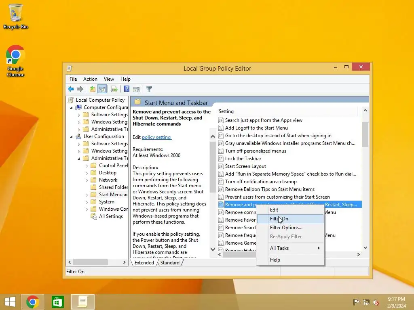Click the policy setting link
This screenshot has height=310, width=414.
[x=156, y=137]
